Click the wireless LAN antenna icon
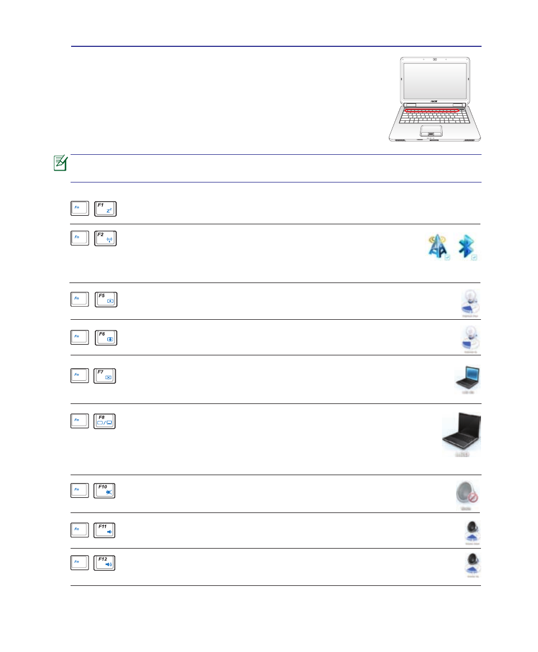This screenshot has height=652, width=538. [x=439, y=247]
